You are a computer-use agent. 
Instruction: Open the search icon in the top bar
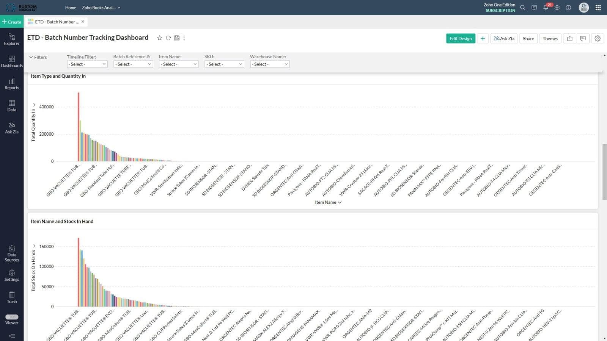coord(523,8)
